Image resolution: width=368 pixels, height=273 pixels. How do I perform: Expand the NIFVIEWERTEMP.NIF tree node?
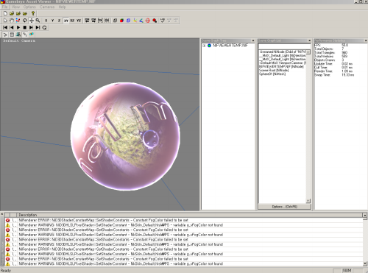click(204, 46)
